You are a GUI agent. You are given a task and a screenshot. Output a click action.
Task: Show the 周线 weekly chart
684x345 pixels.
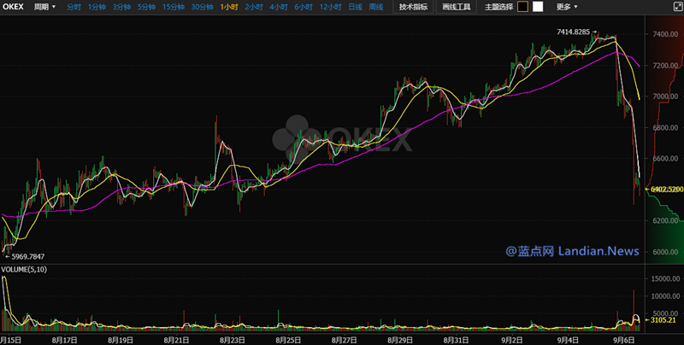click(x=376, y=7)
